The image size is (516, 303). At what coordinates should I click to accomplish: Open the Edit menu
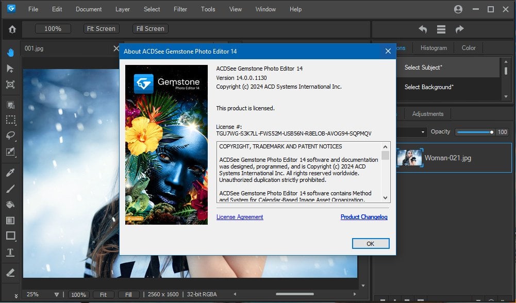pos(57,9)
